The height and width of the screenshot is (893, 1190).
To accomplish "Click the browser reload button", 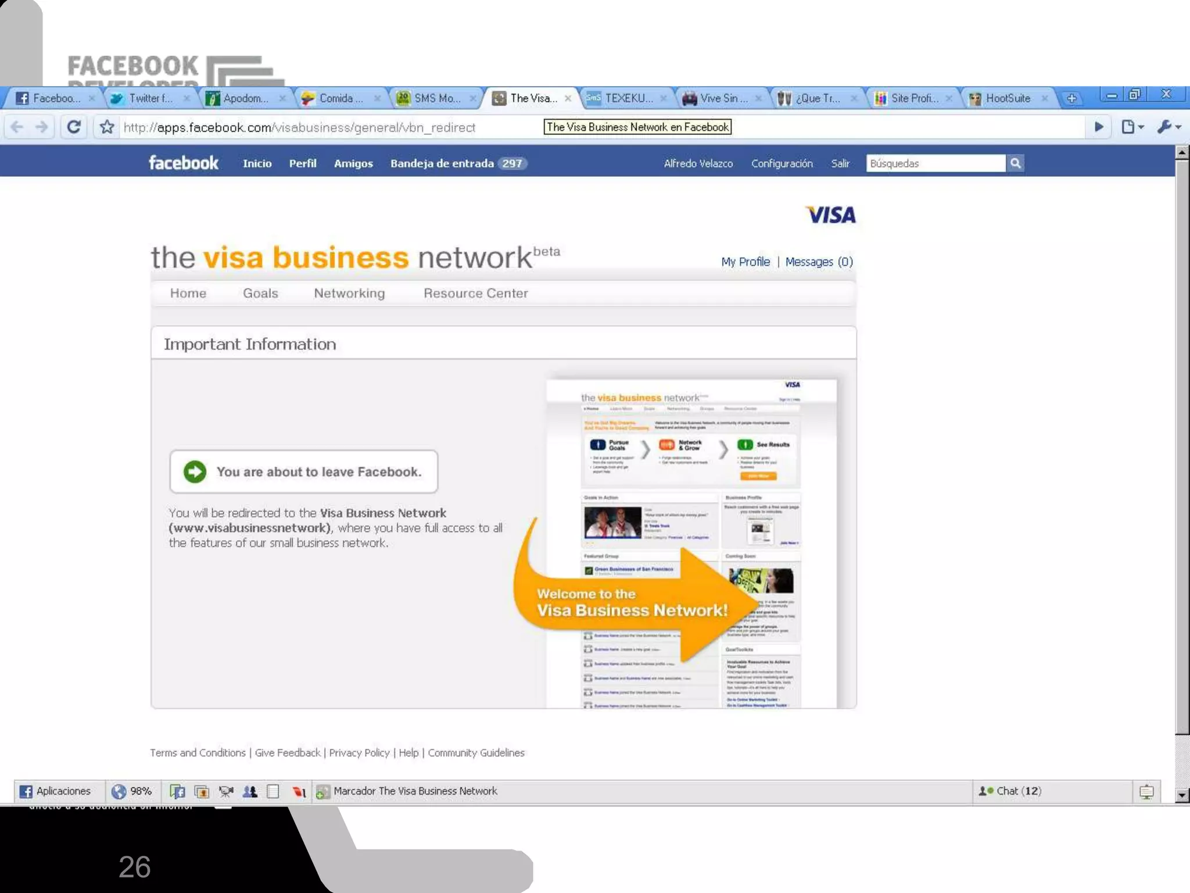I will [74, 127].
